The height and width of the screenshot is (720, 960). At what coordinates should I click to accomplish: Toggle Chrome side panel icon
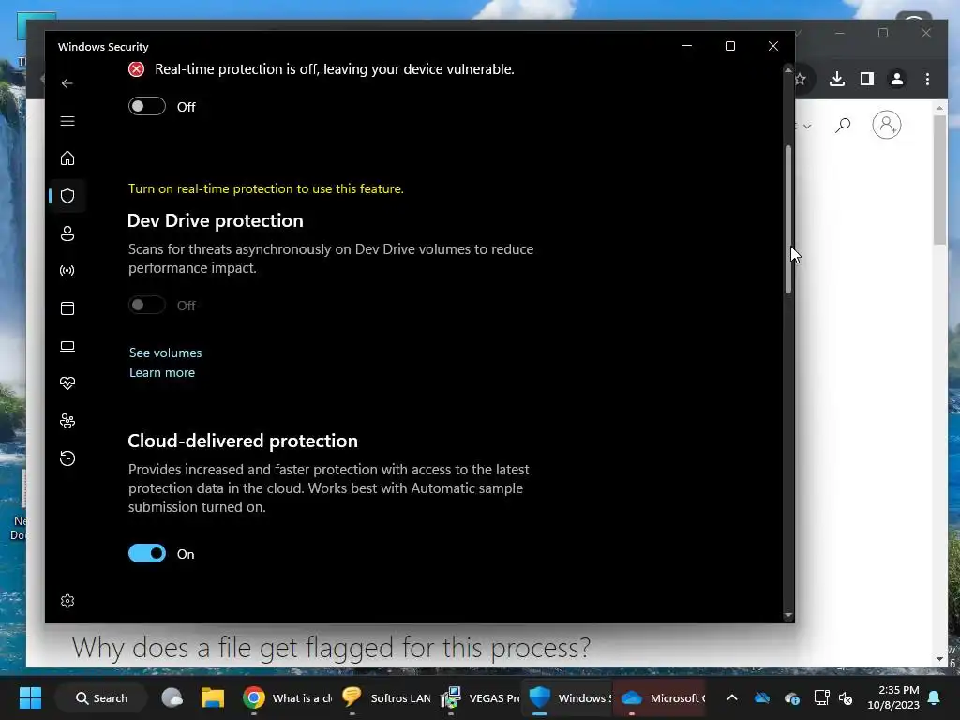tap(867, 79)
